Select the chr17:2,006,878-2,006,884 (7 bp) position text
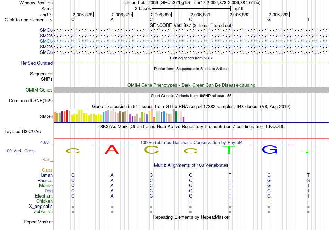The image size is (329, 230). click(x=227, y=3)
